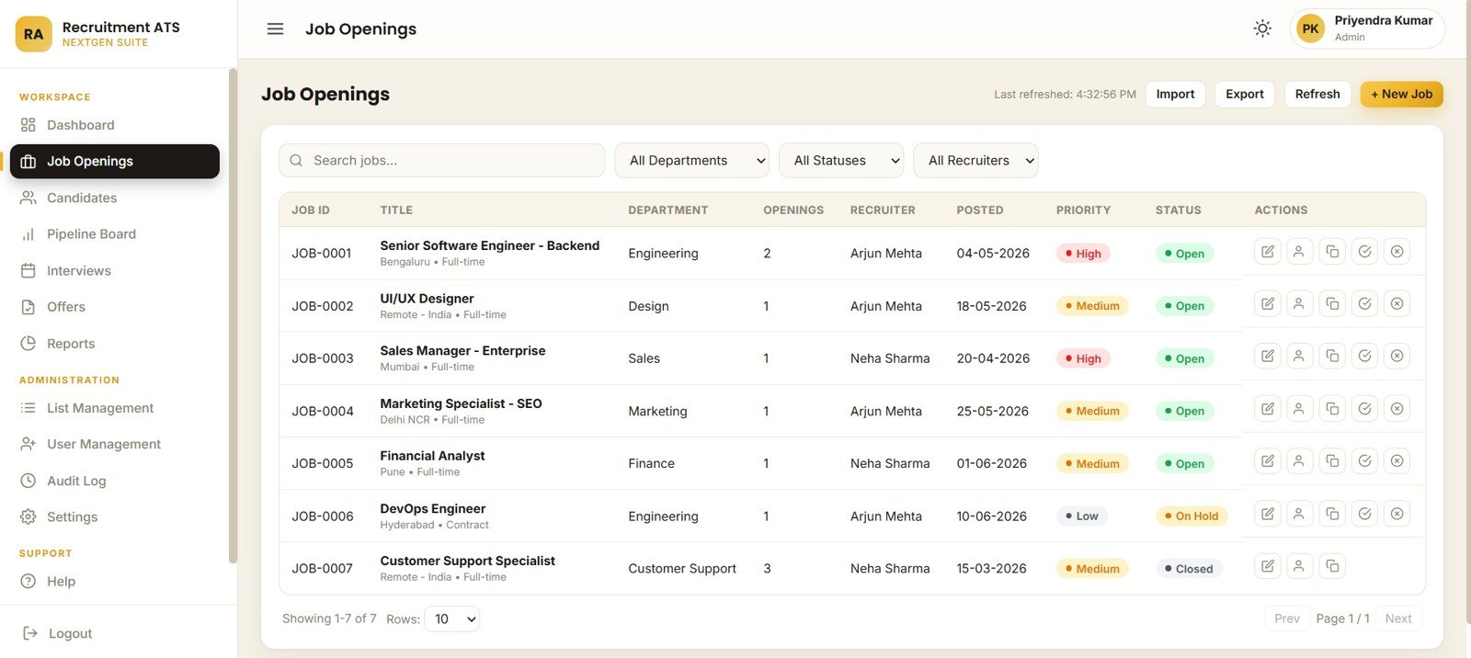Select Job Openings in the sidebar
The image size is (1471, 658).
tap(115, 161)
